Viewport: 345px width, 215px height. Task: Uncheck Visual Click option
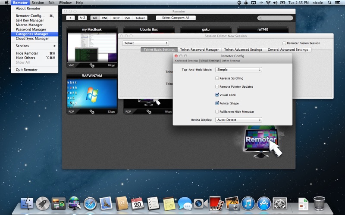[x=217, y=95]
